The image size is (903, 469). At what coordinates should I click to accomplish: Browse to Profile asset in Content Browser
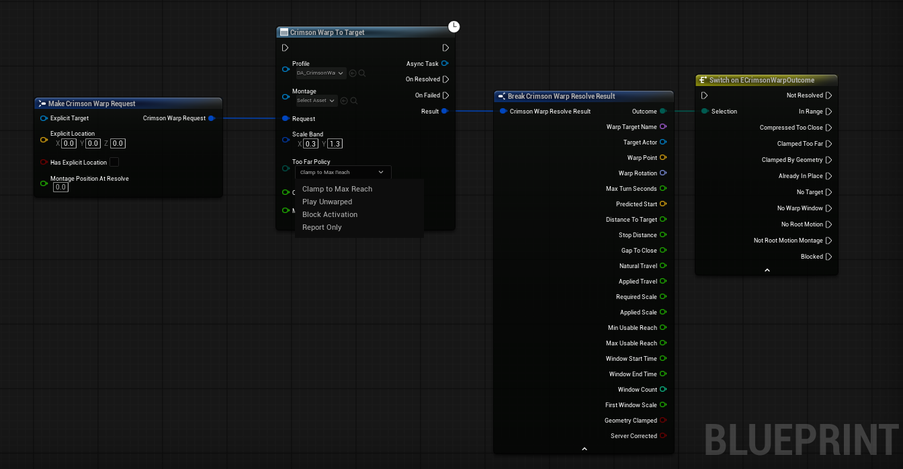pos(362,73)
